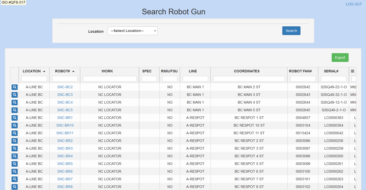Click magnifier icon for SNC-BR10 row

pyautogui.click(x=15, y=126)
